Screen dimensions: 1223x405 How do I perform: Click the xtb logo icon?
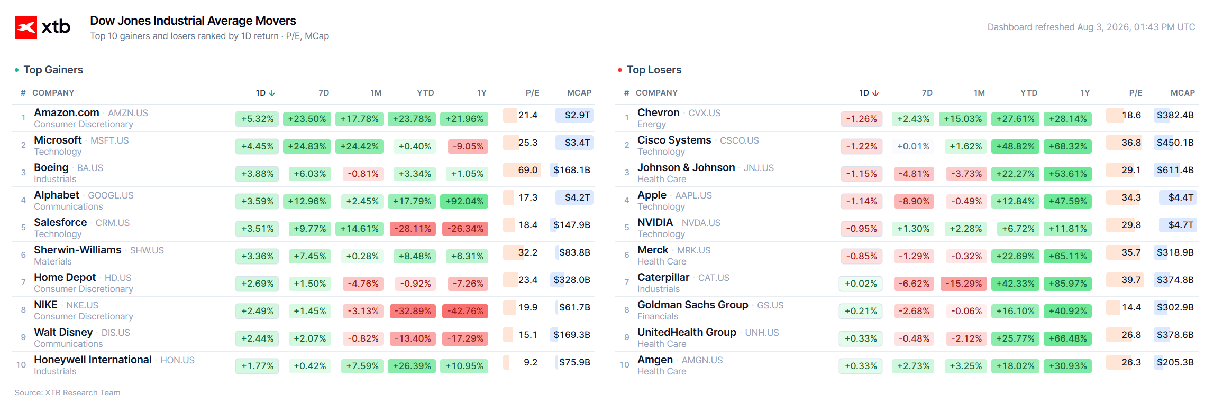point(26,27)
